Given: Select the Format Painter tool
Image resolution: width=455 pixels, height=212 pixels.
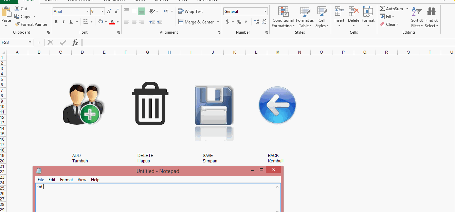Looking at the screenshot, I should 31,24.
